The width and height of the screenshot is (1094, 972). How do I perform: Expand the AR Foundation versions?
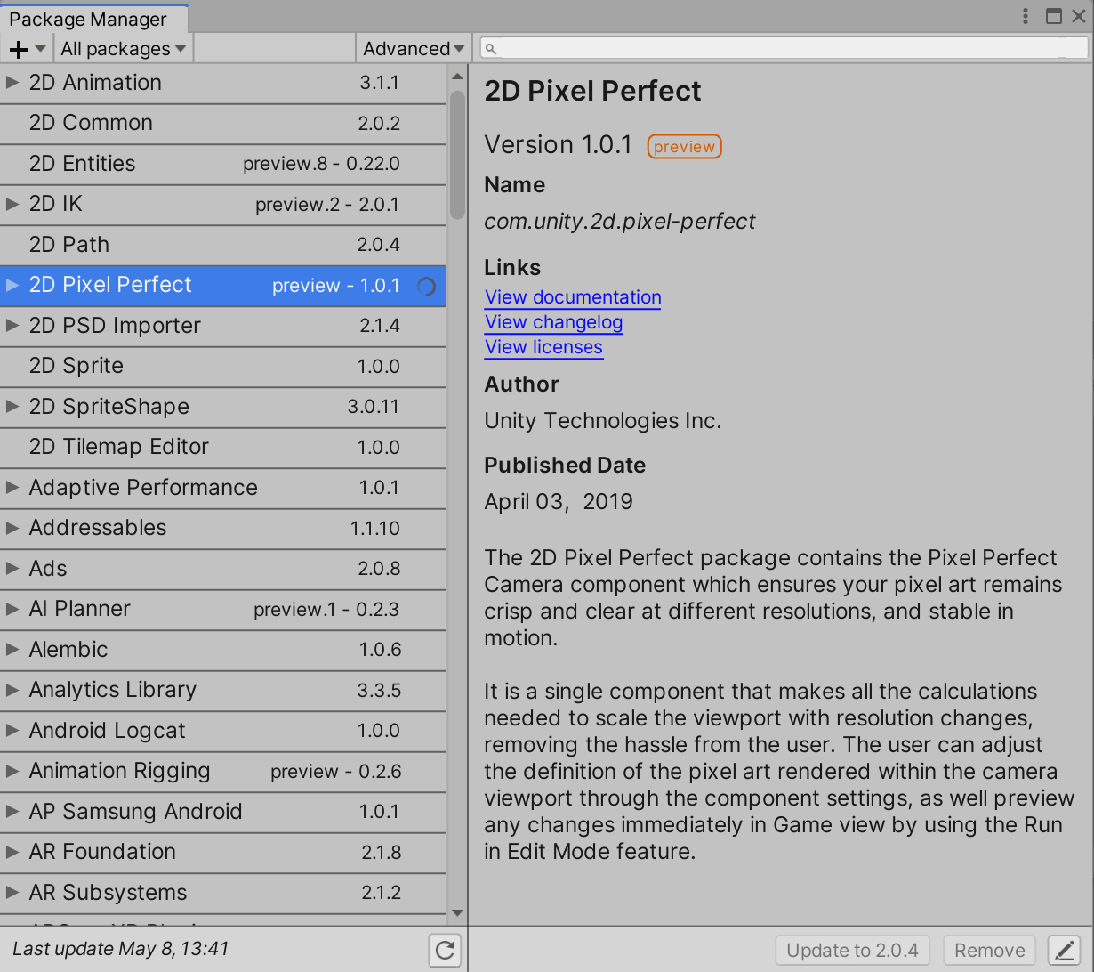coord(12,852)
